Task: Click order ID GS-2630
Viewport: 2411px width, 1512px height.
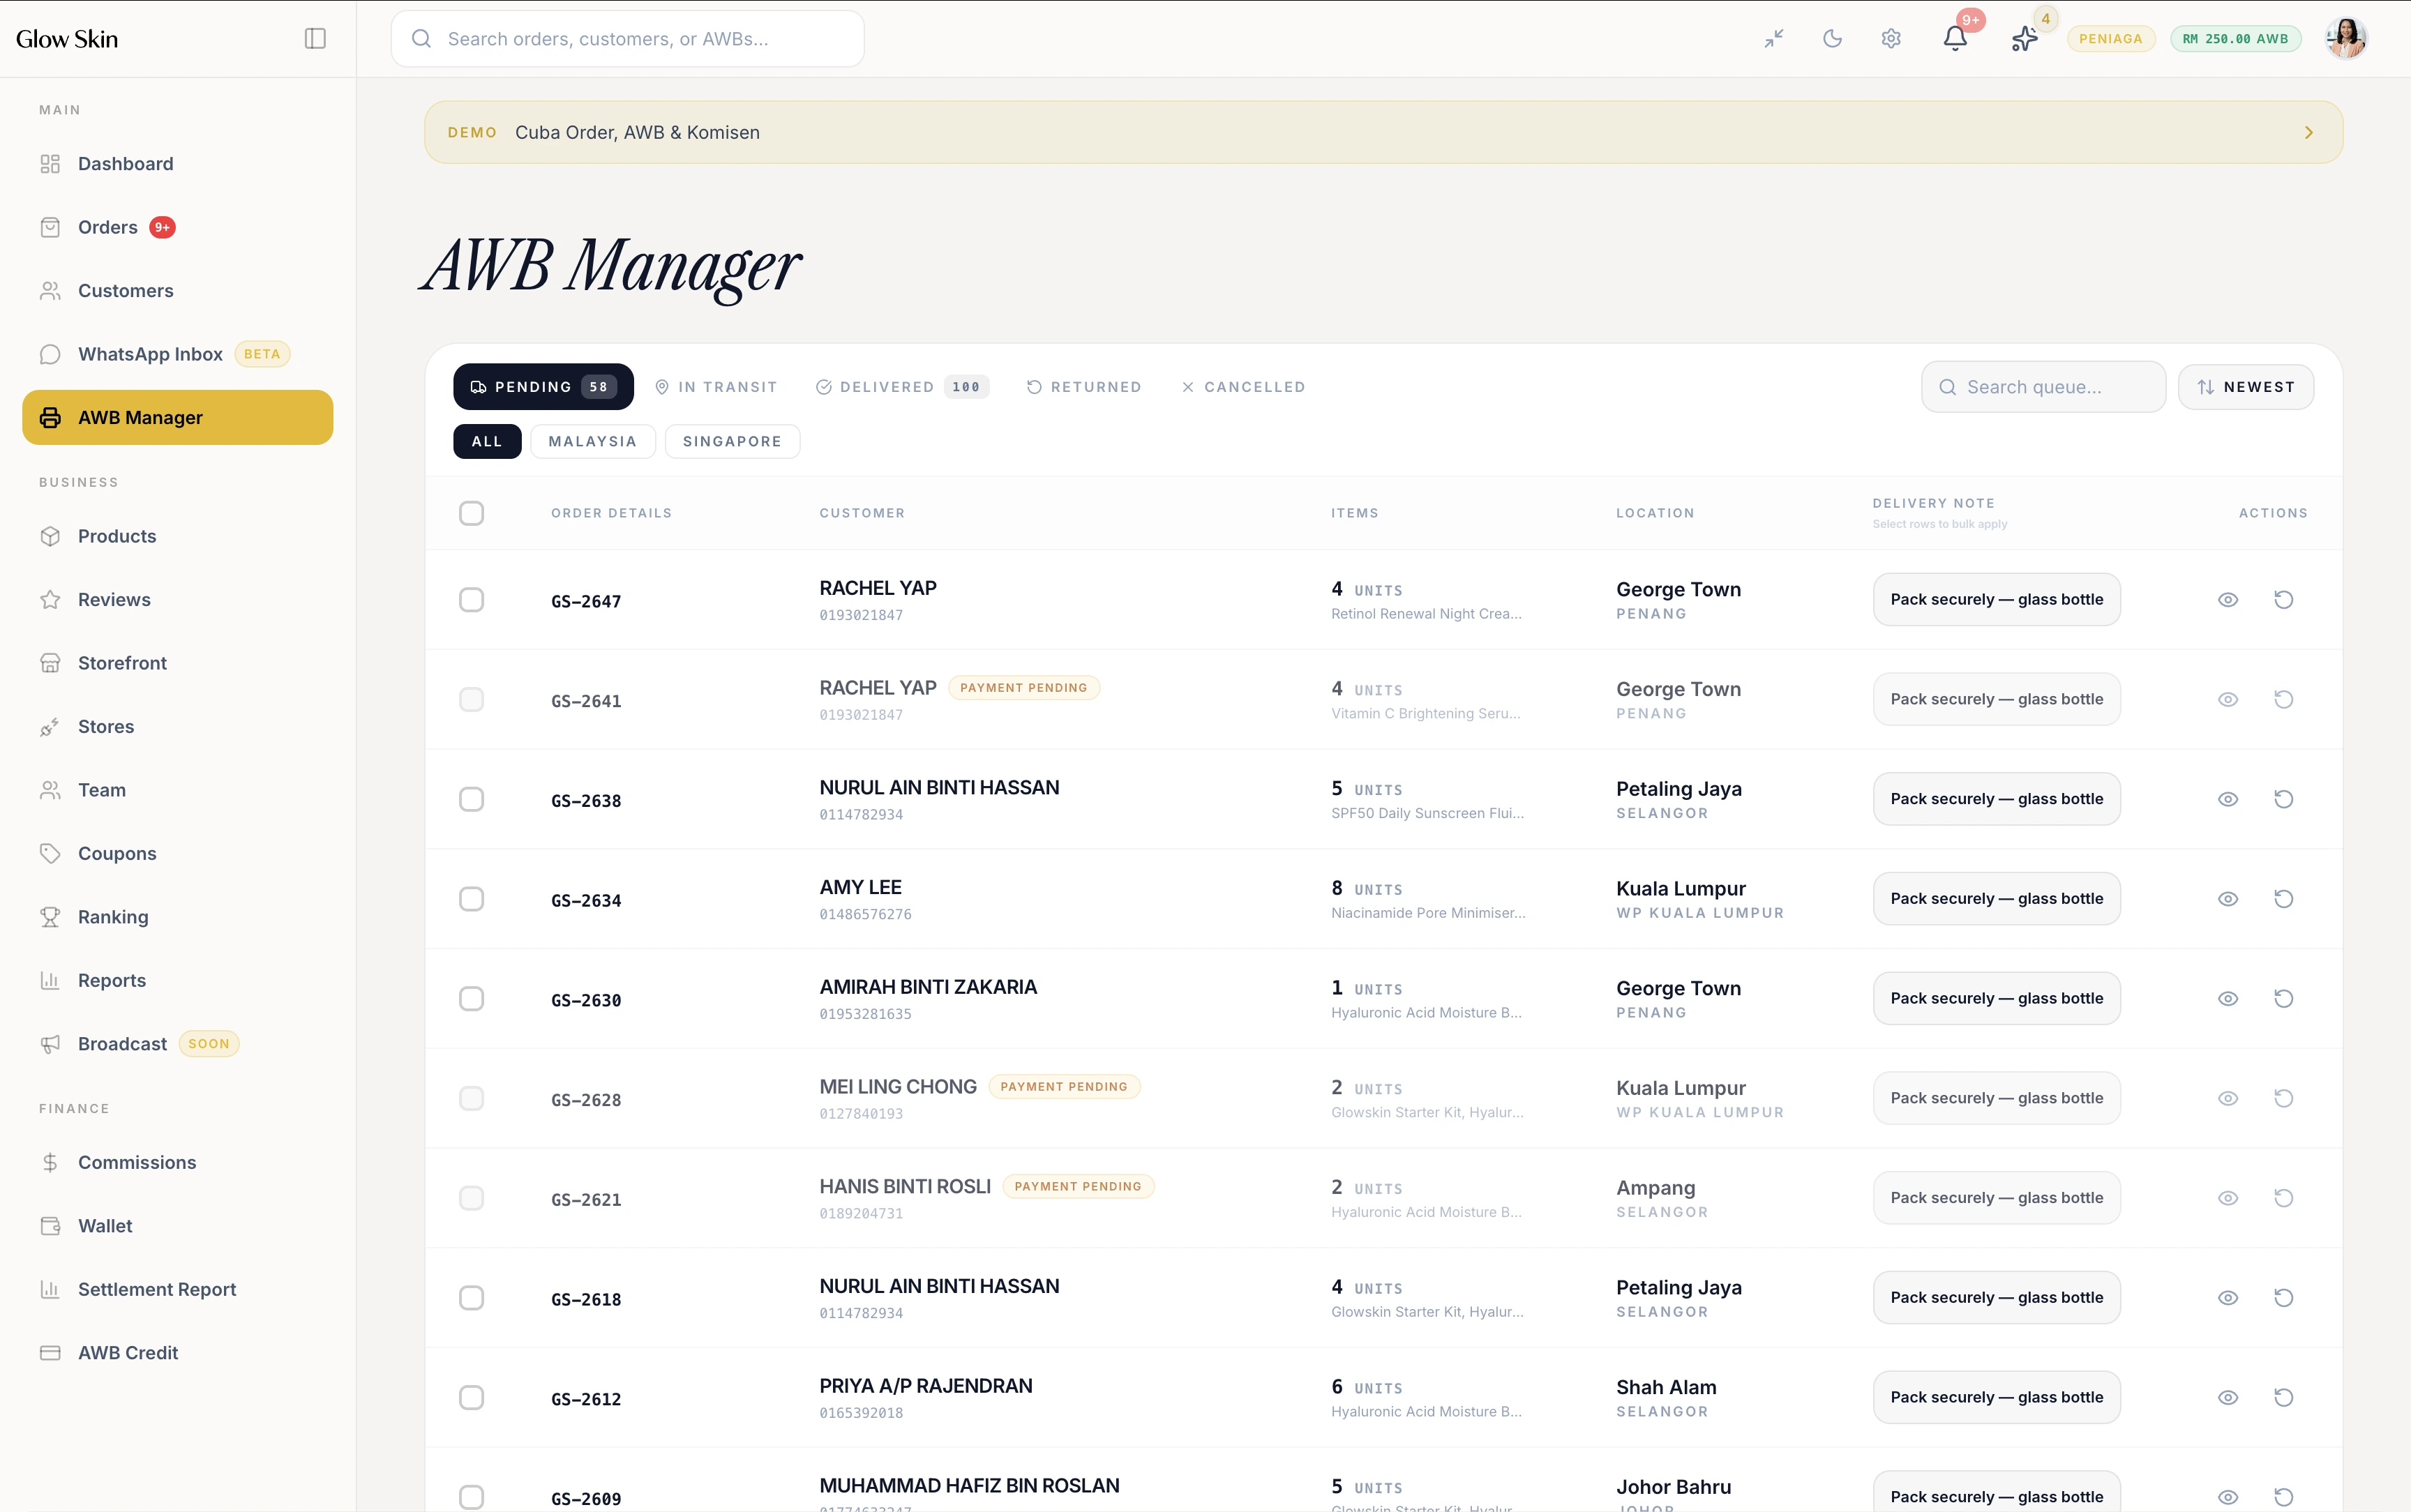Action: [586, 1001]
